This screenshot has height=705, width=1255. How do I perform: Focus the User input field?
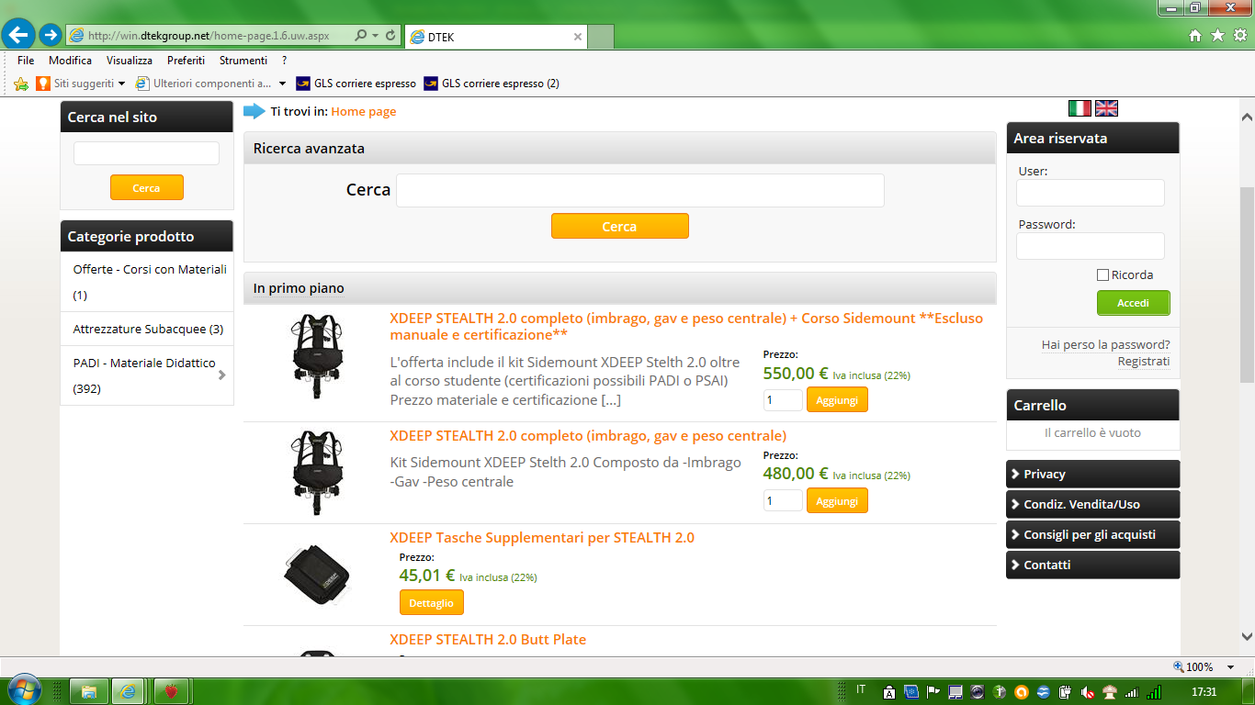(x=1091, y=193)
